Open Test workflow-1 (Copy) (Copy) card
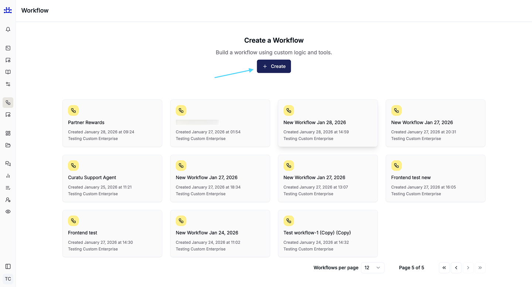Image resolution: width=532 pixels, height=287 pixels. click(x=327, y=233)
